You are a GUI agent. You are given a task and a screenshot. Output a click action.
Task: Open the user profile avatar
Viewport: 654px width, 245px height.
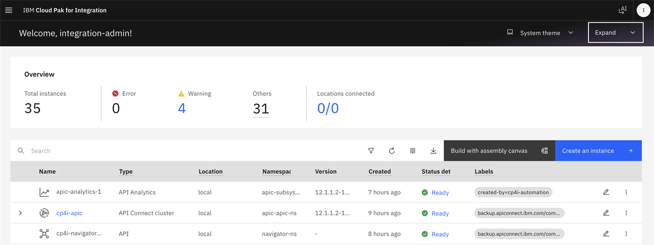point(644,10)
